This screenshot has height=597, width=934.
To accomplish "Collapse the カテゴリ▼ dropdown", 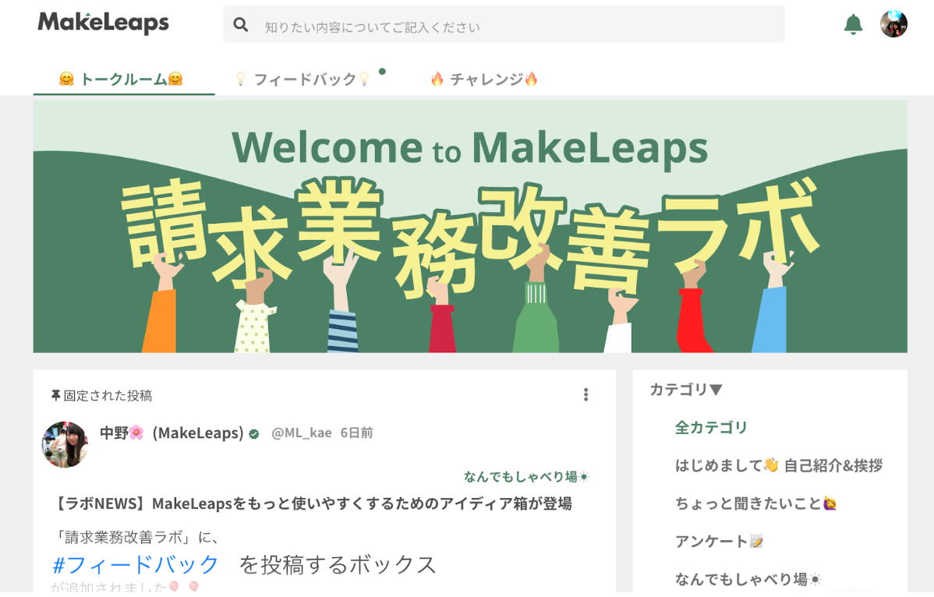I will point(685,389).
